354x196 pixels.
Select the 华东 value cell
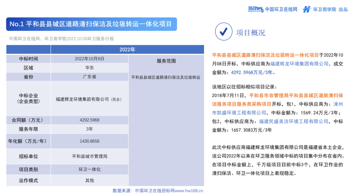pos(89,68)
